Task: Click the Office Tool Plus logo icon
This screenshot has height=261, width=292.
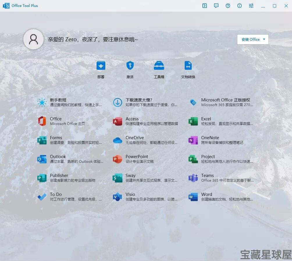Action: (6, 6)
